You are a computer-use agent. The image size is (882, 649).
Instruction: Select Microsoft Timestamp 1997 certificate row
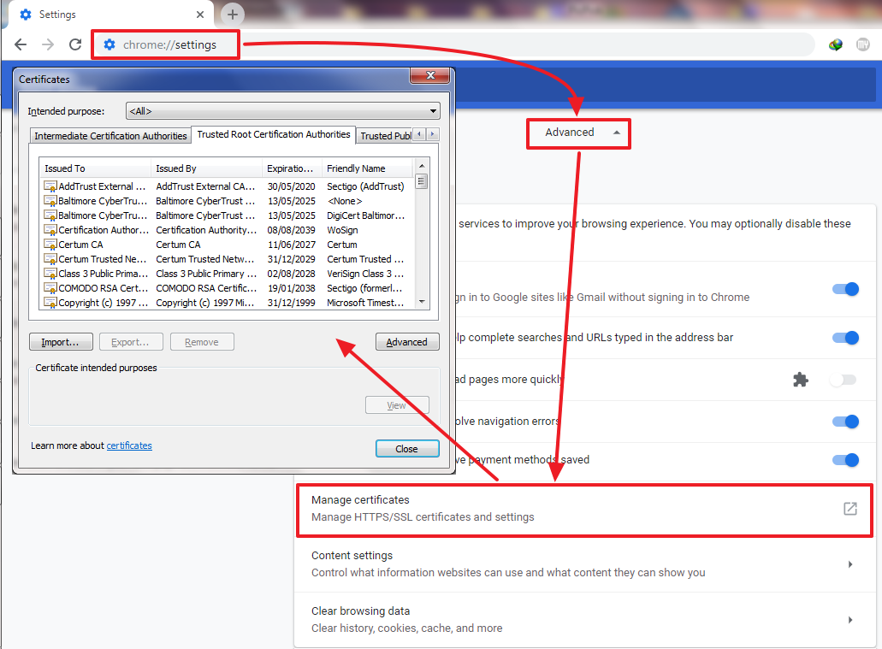coord(226,303)
